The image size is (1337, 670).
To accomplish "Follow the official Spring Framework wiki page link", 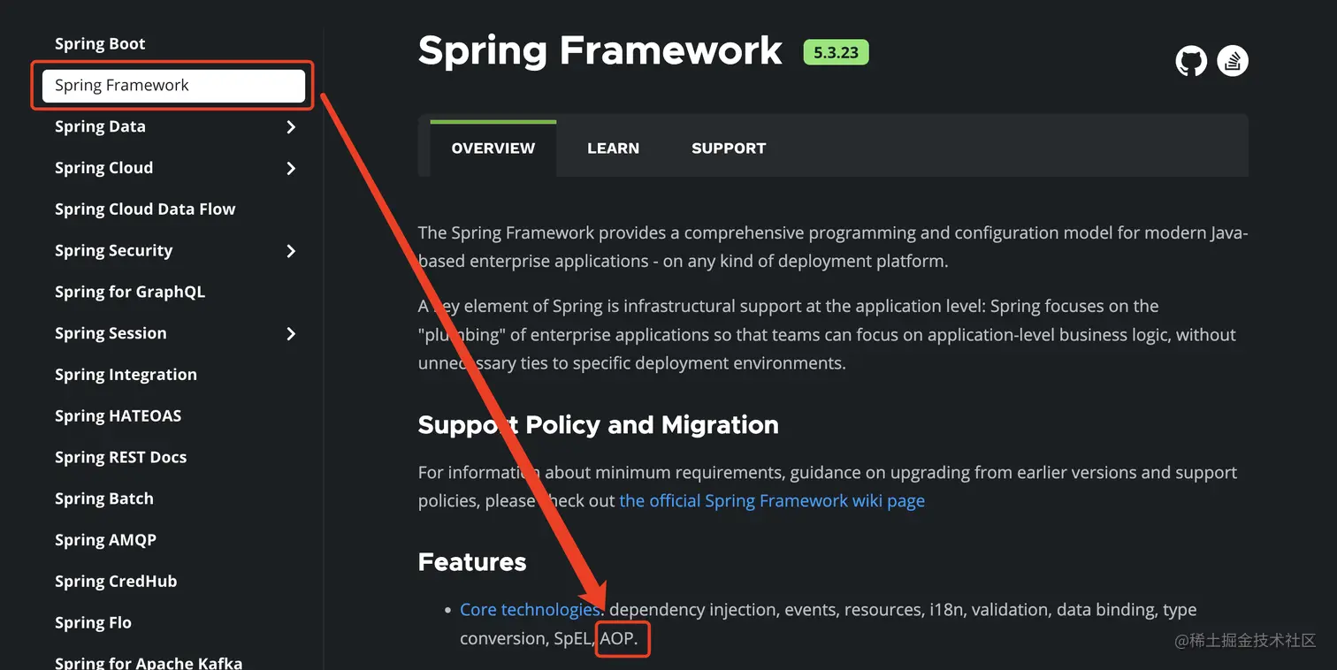I will [x=772, y=501].
